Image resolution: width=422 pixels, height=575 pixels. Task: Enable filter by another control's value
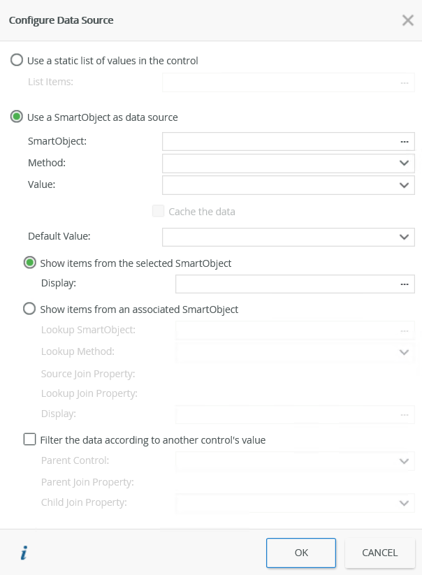point(29,440)
